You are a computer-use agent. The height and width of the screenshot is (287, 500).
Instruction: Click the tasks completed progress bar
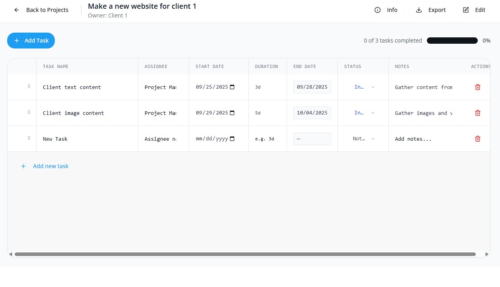(452, 41)
